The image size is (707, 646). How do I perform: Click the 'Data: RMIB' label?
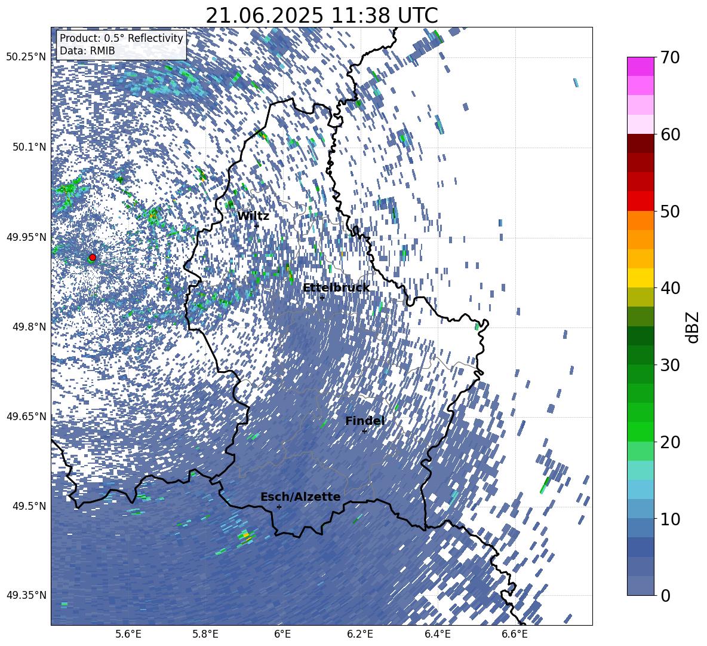(87, 51)
